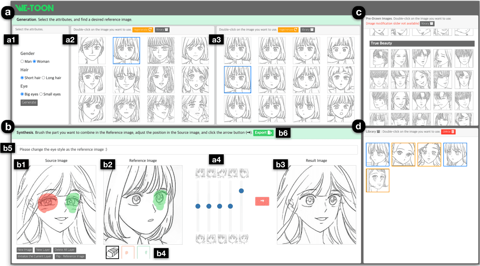Viewport: 480px width, 266px height.
Task: Select the Small eyes radio option
Action: tap(41, 94)
